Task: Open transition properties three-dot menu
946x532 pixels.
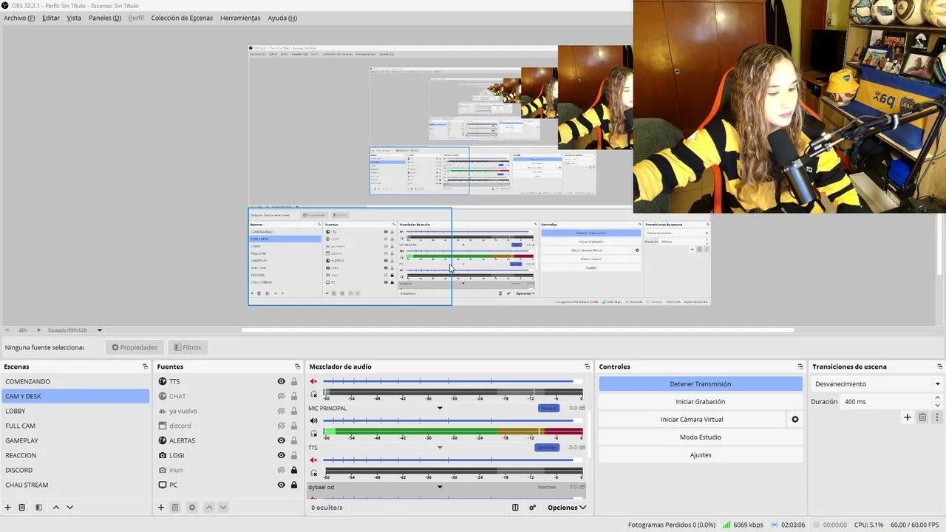Action: tap(937, 417)
